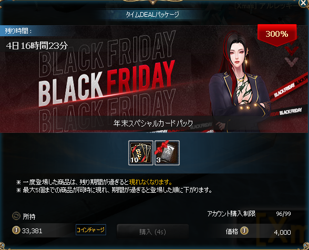Click the Black Friday card pack item icon
This screenshot has height=250, width=309.
(141, 153)
